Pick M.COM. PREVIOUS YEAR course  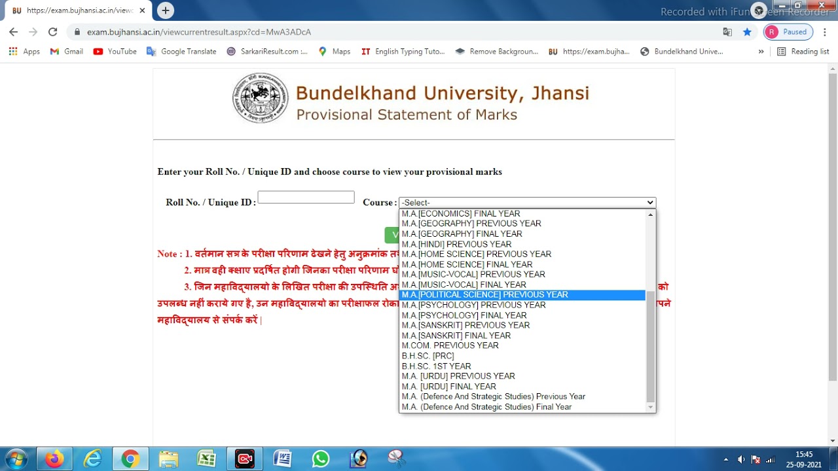[522, 345]
